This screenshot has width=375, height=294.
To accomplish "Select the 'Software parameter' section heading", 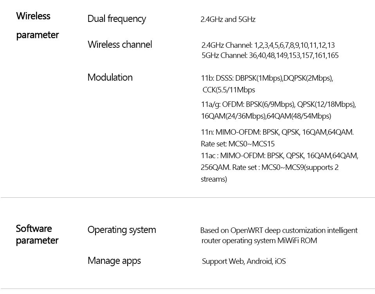I will tap(37, 234).
